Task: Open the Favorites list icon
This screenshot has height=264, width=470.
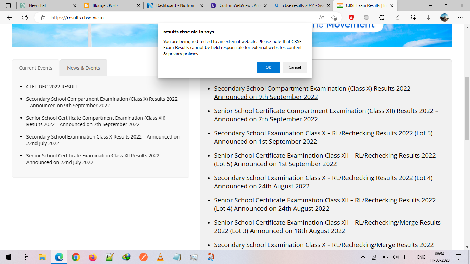Action: coord(398,17)
